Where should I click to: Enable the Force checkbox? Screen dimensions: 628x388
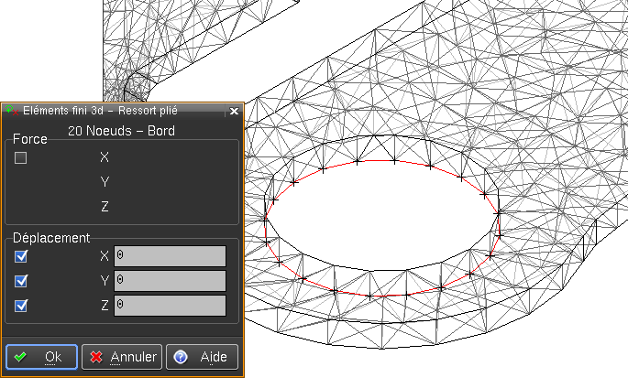point(21,158)
